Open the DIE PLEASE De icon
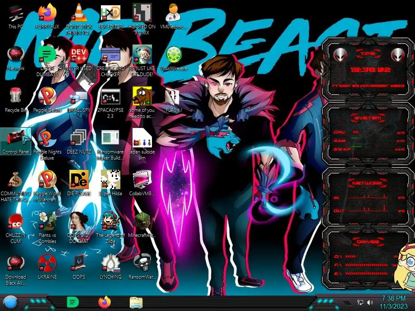415x311 pixels. tap(79, 184)
